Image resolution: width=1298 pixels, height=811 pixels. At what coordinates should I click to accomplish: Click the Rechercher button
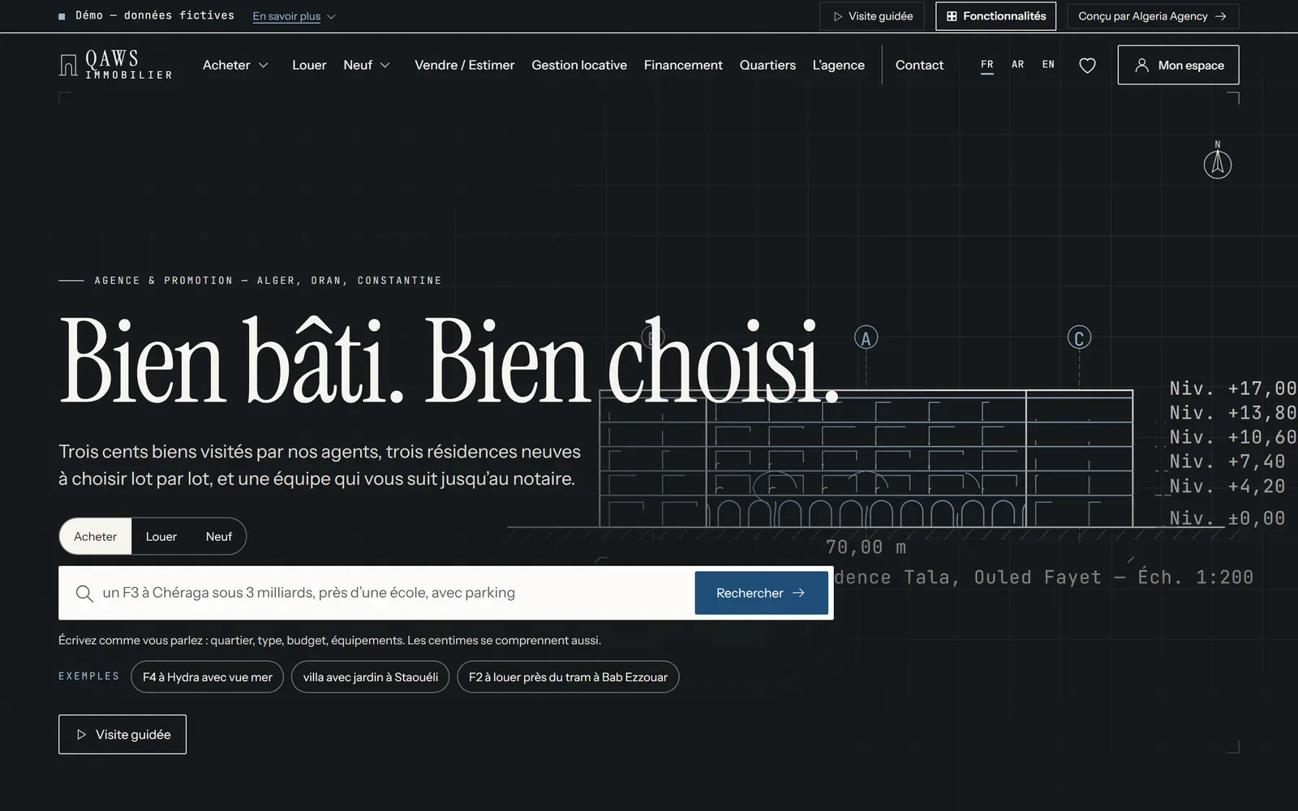click(x=761, y=593)
